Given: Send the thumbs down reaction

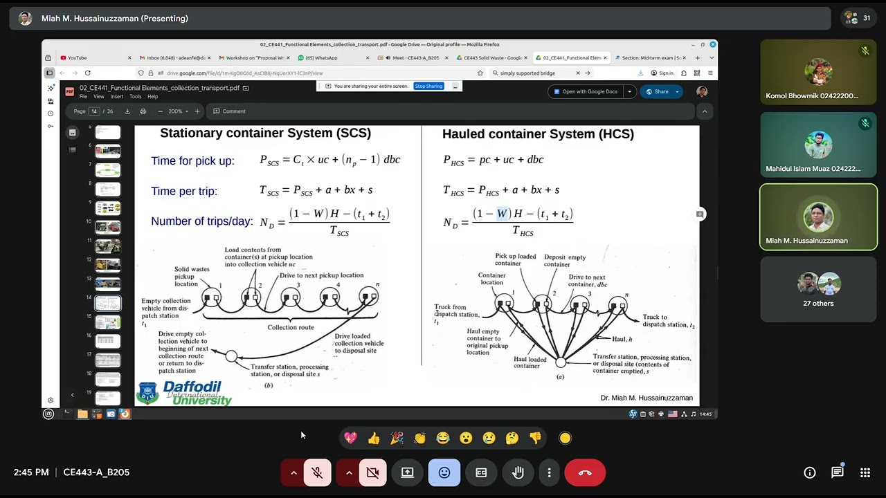Looking at the screenshot, I should click(x=535, y=438).
